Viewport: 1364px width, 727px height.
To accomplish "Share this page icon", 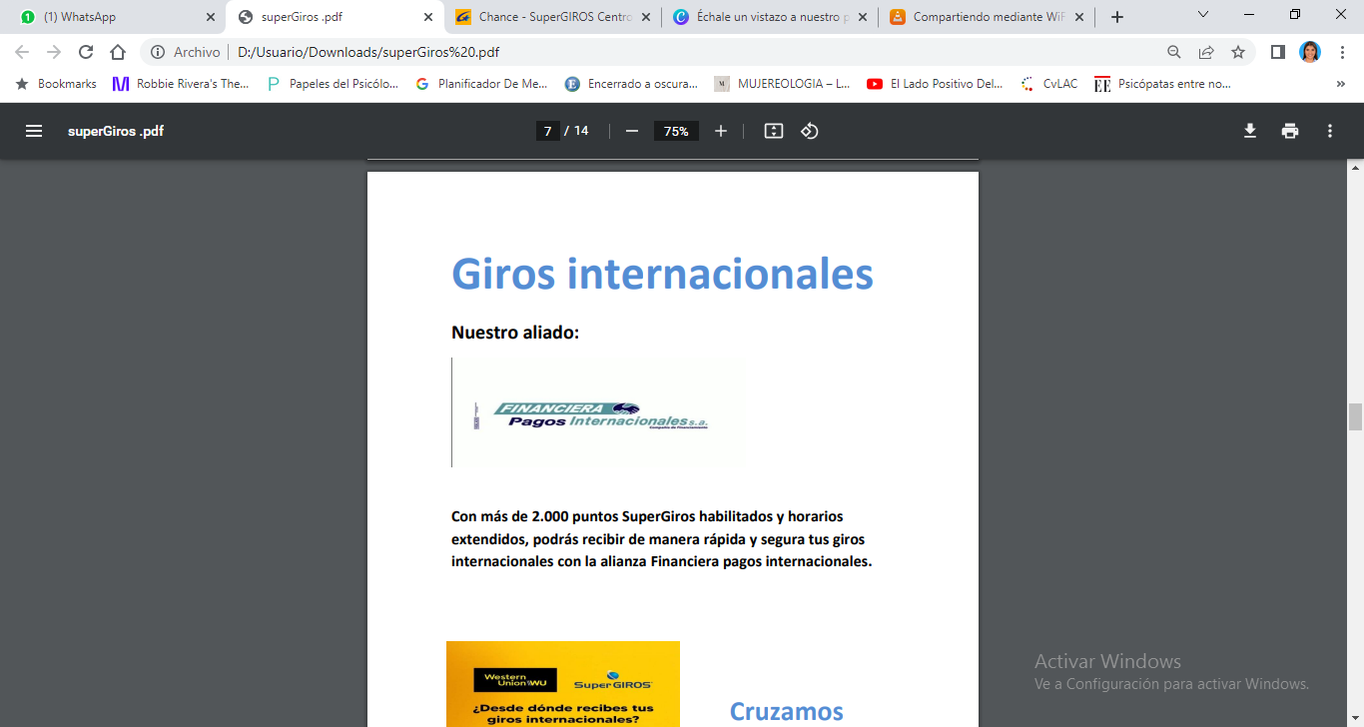I will coord(1206,52).
